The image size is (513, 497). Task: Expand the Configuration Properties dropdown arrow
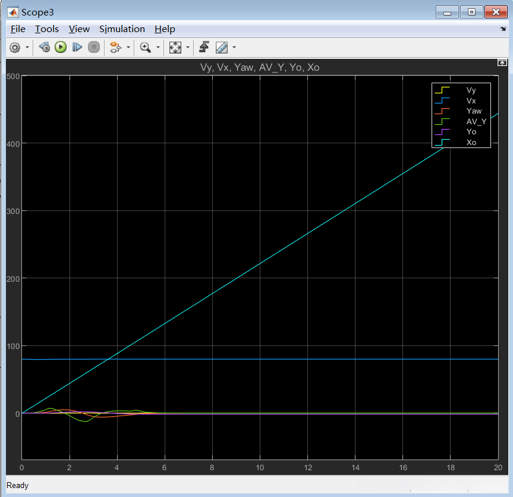(x=27, y=48)
